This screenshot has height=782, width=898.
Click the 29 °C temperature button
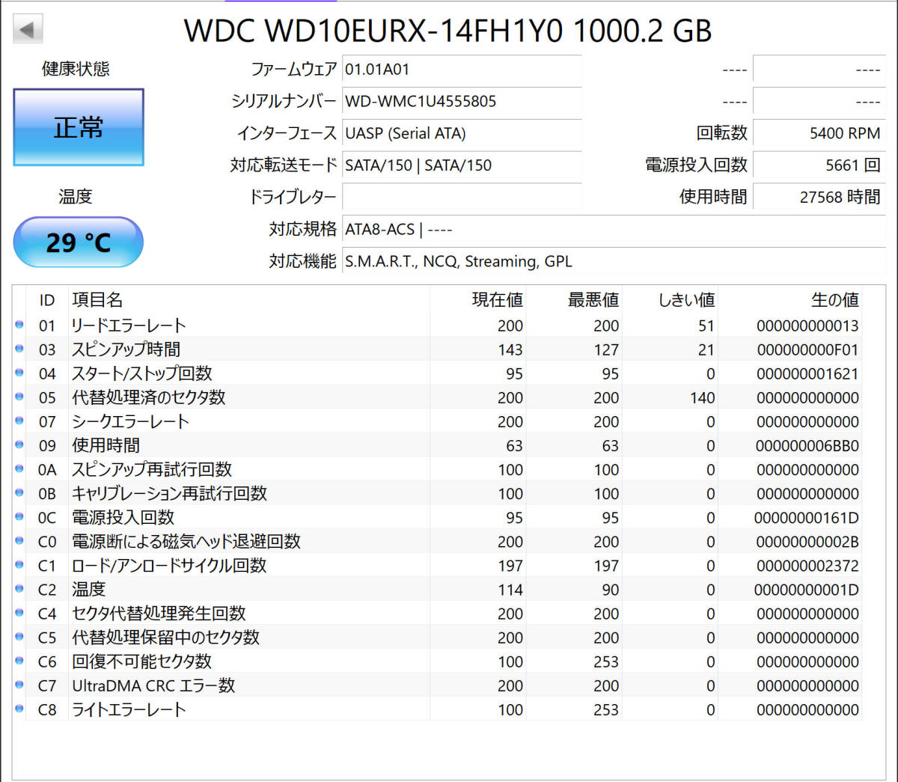click(x=79, y=242)
